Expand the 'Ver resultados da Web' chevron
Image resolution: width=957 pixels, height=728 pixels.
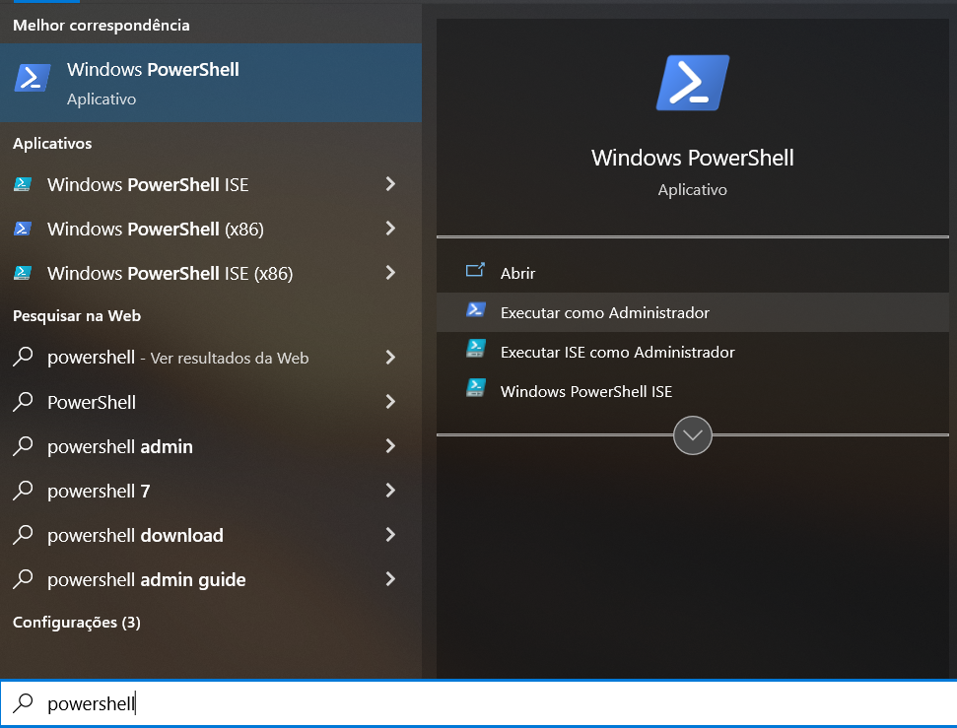tap(390, 357)
